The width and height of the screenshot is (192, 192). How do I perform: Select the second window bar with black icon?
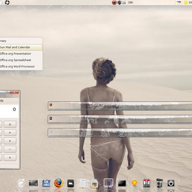pyautogui.click(x=120, y=119)
